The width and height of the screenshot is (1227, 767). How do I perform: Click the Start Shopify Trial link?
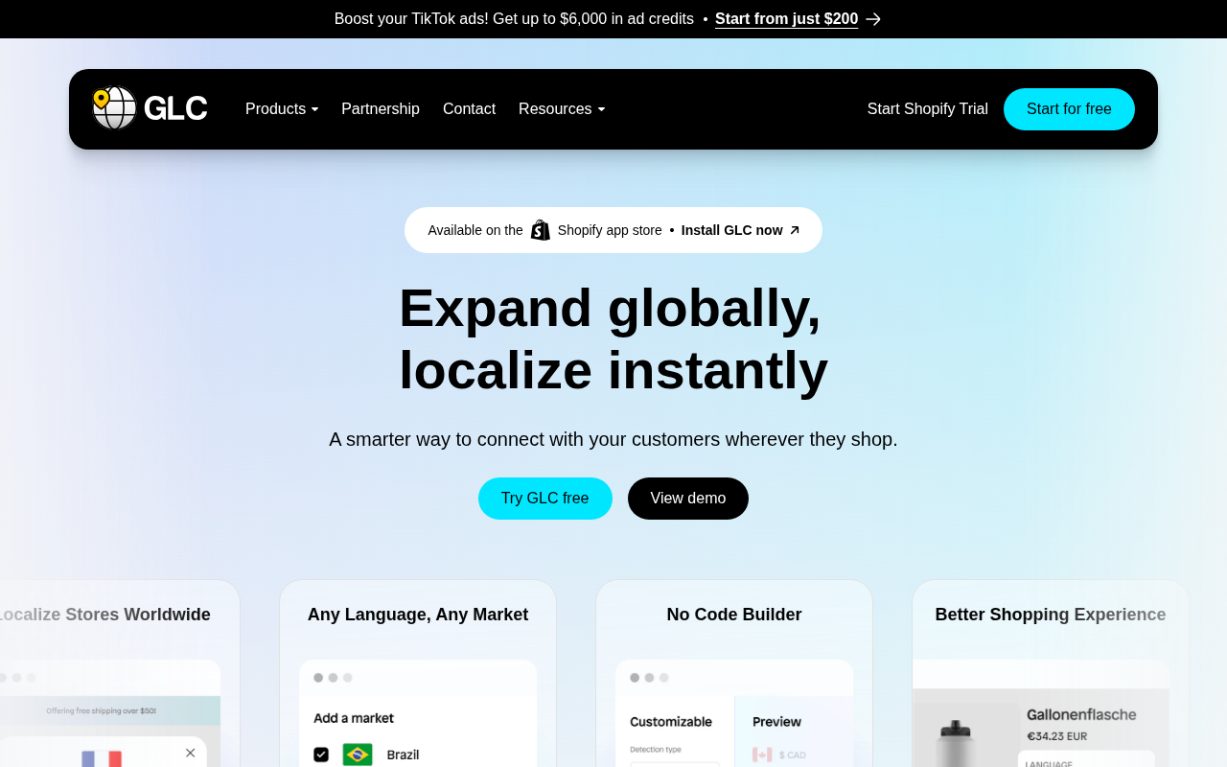click(928, 109)
